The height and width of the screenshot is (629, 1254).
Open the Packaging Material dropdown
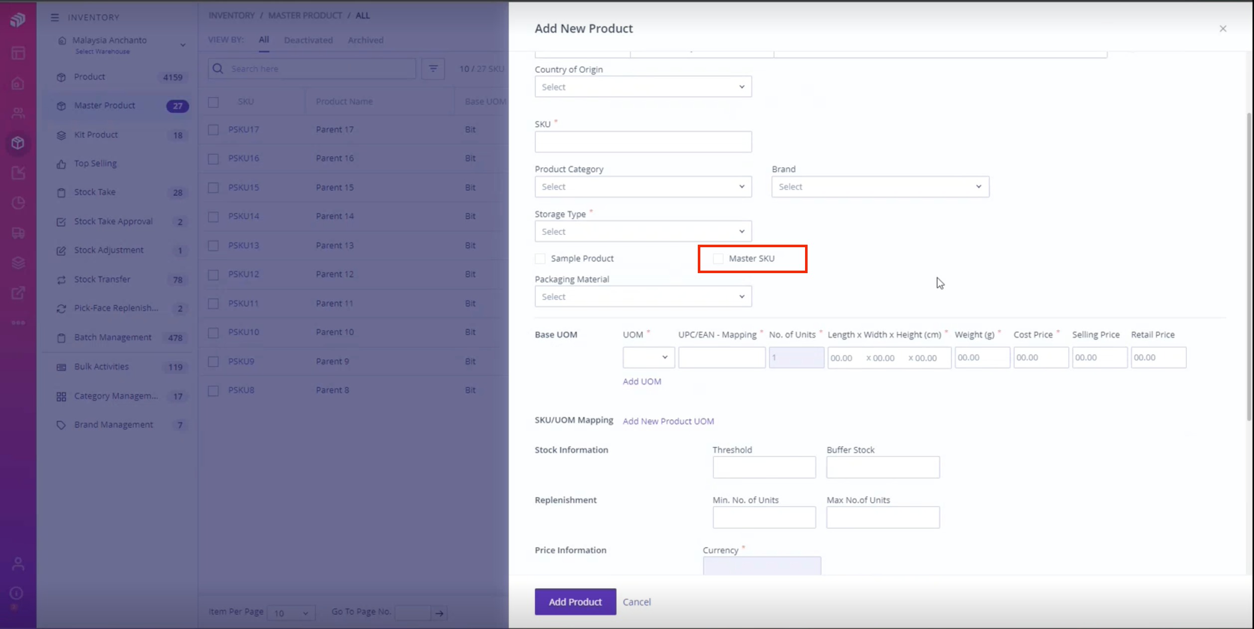(642, 296)
